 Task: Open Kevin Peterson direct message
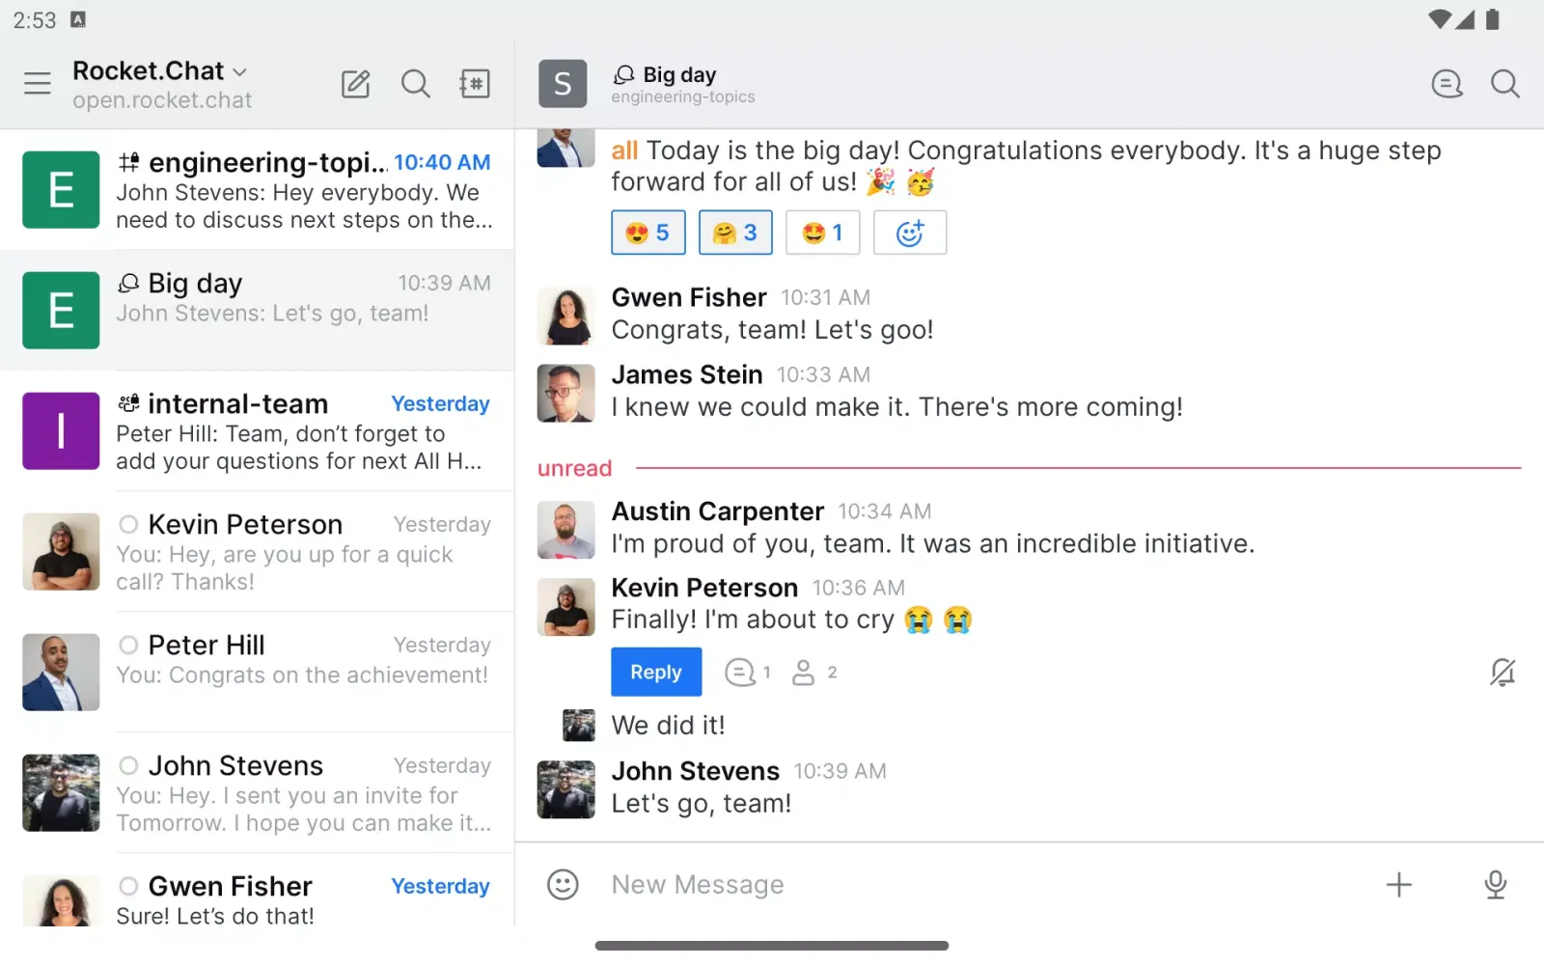pos(257,552)
